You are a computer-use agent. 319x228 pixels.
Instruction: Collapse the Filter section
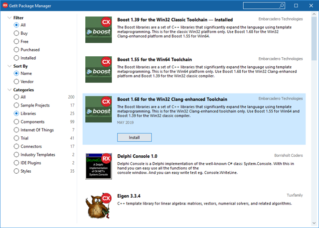coord(9,18)
